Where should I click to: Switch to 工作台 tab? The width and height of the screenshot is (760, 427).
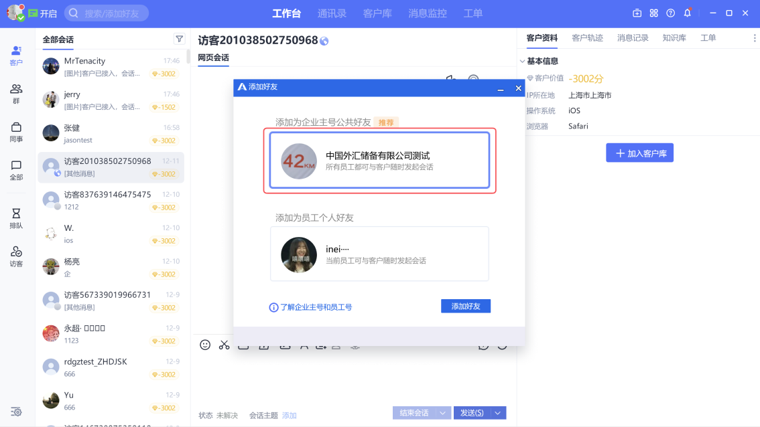tap(286, 13)
